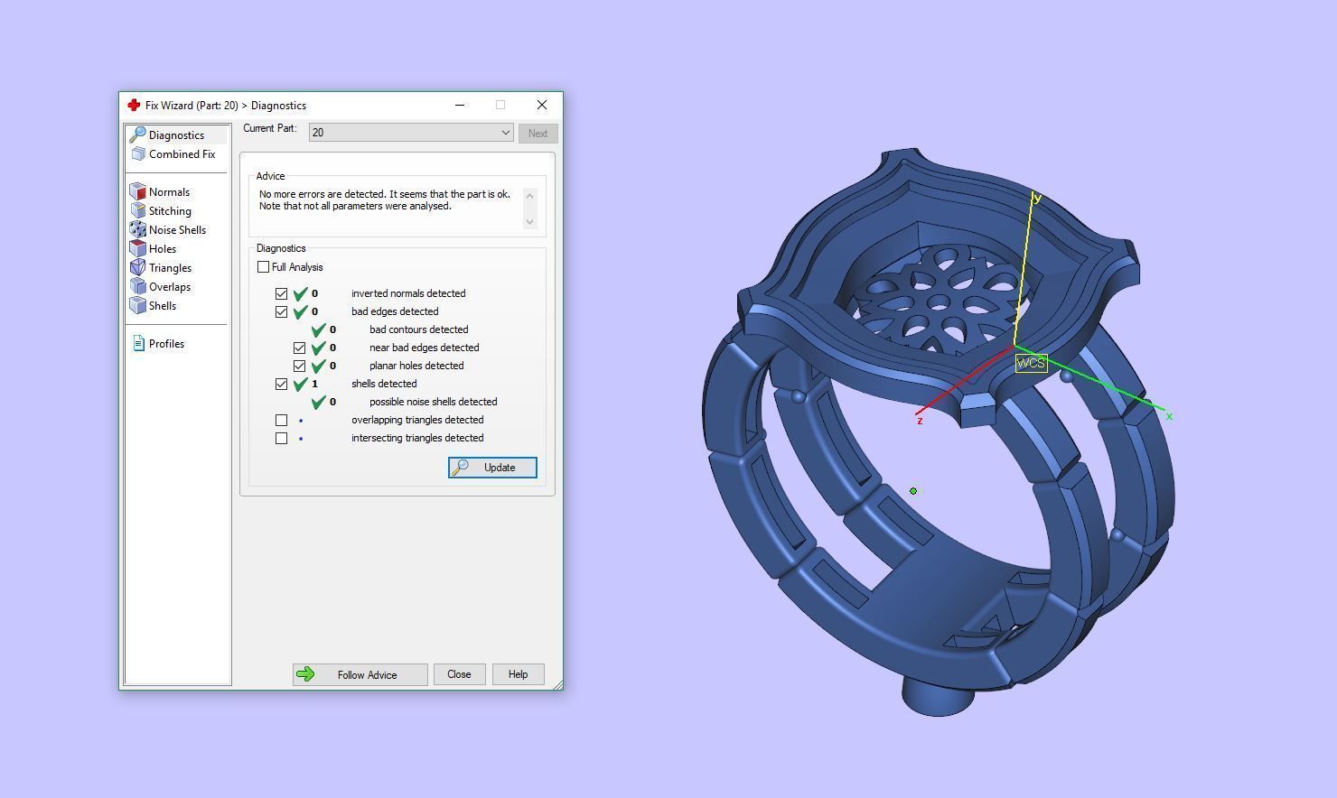Viewport: 1337px width, 798px height.
Task: Select the Stitching fix icon
Action: point(138,210)
